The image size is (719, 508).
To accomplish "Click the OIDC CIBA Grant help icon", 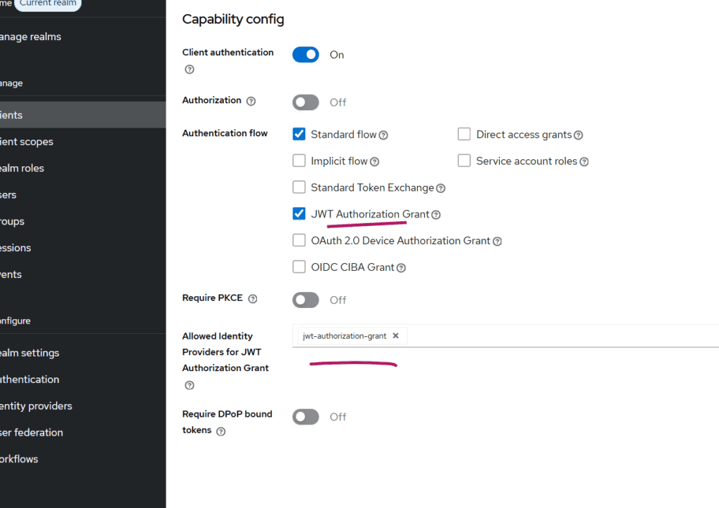I will [400, 267].
